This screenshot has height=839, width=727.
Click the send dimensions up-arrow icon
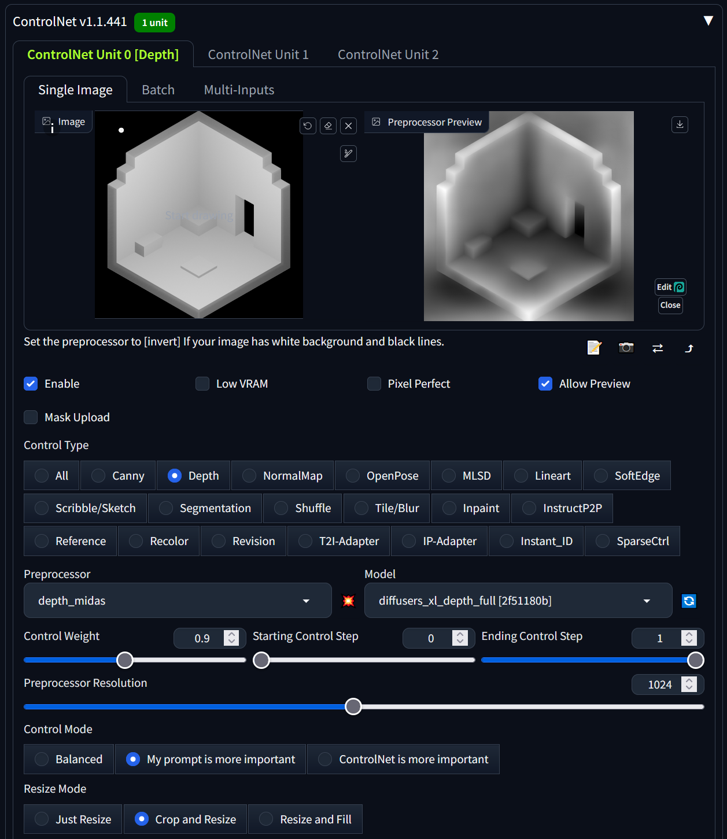click(689, 348)
